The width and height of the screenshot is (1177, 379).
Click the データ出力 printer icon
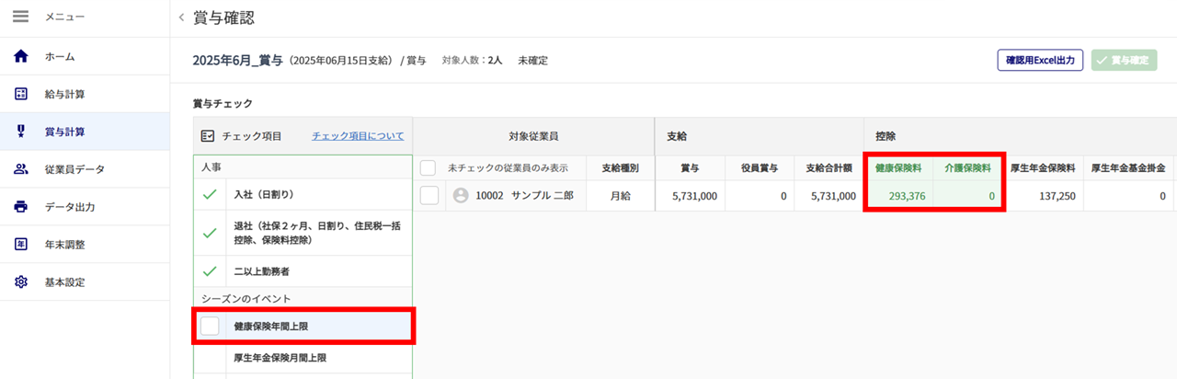tap(21, 207)
